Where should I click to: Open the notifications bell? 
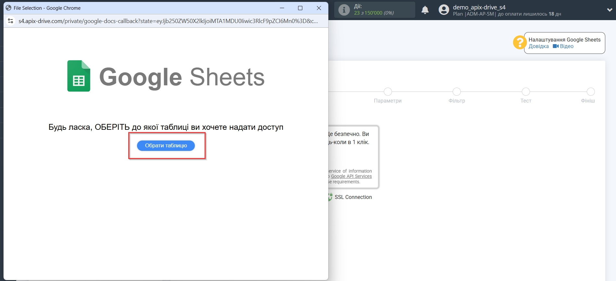[425, 10]
